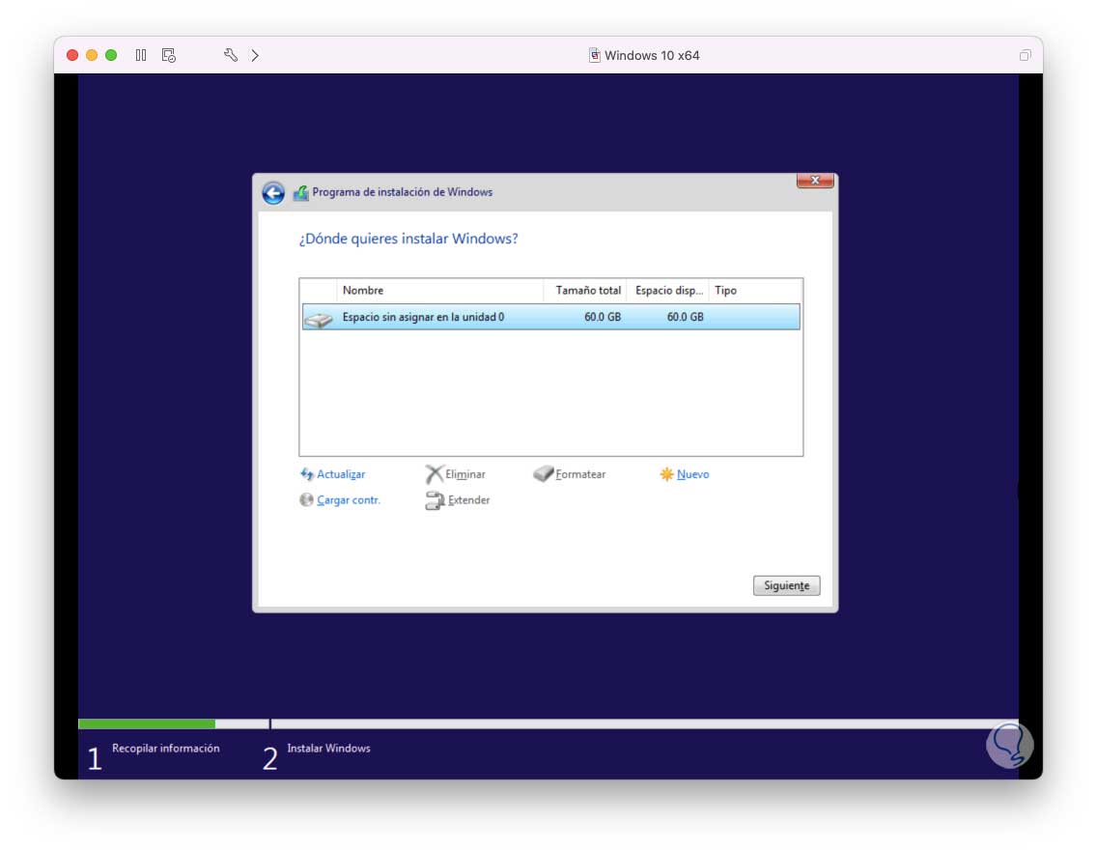This screenshot has height=851, width=1097.
Task: Click the Formatear option
Action: click(x=580, y=474)
